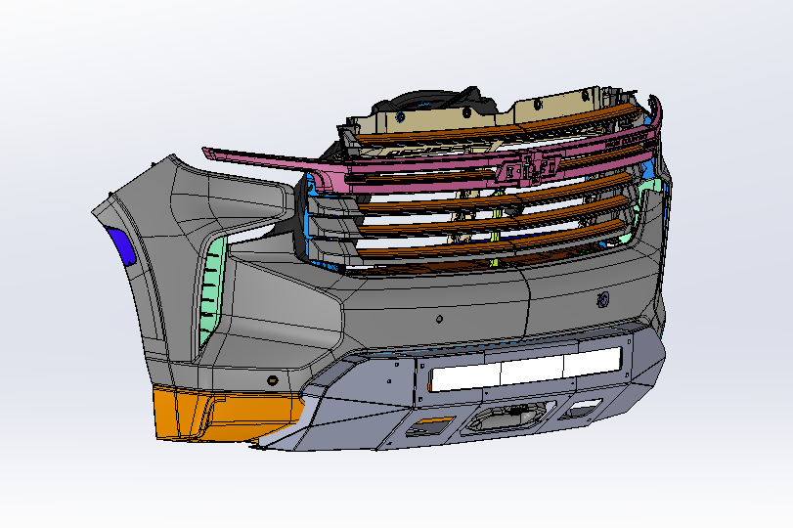Screen dimensions: 793x528
Task: Select the center bumper parking sensor dot
Action: tap(440, 318)
